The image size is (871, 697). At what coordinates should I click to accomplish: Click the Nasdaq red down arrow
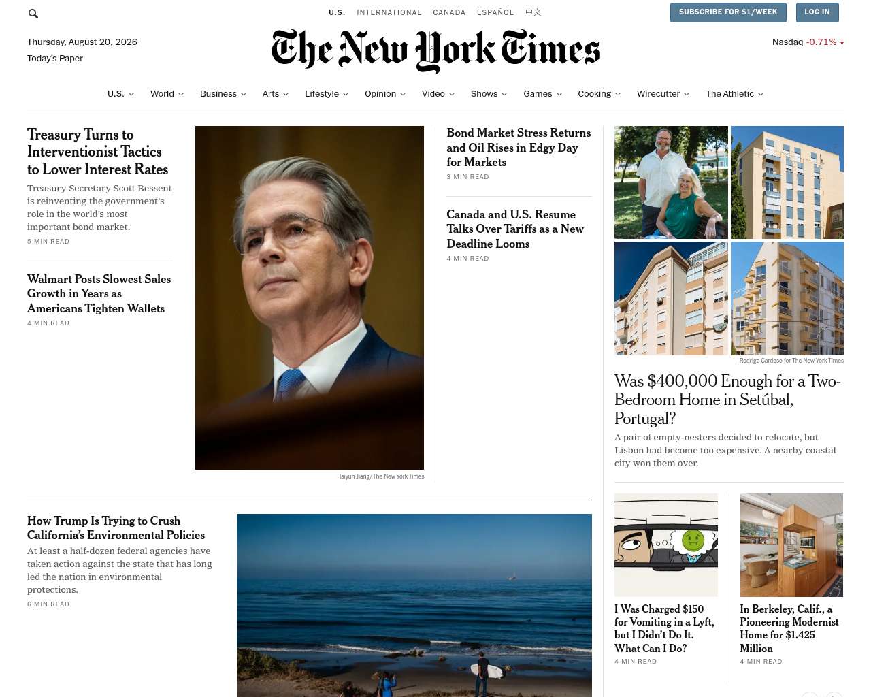[842, 42]
